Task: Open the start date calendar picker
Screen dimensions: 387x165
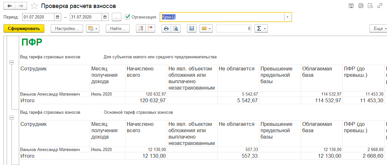Action: click(x=57, y=17)
